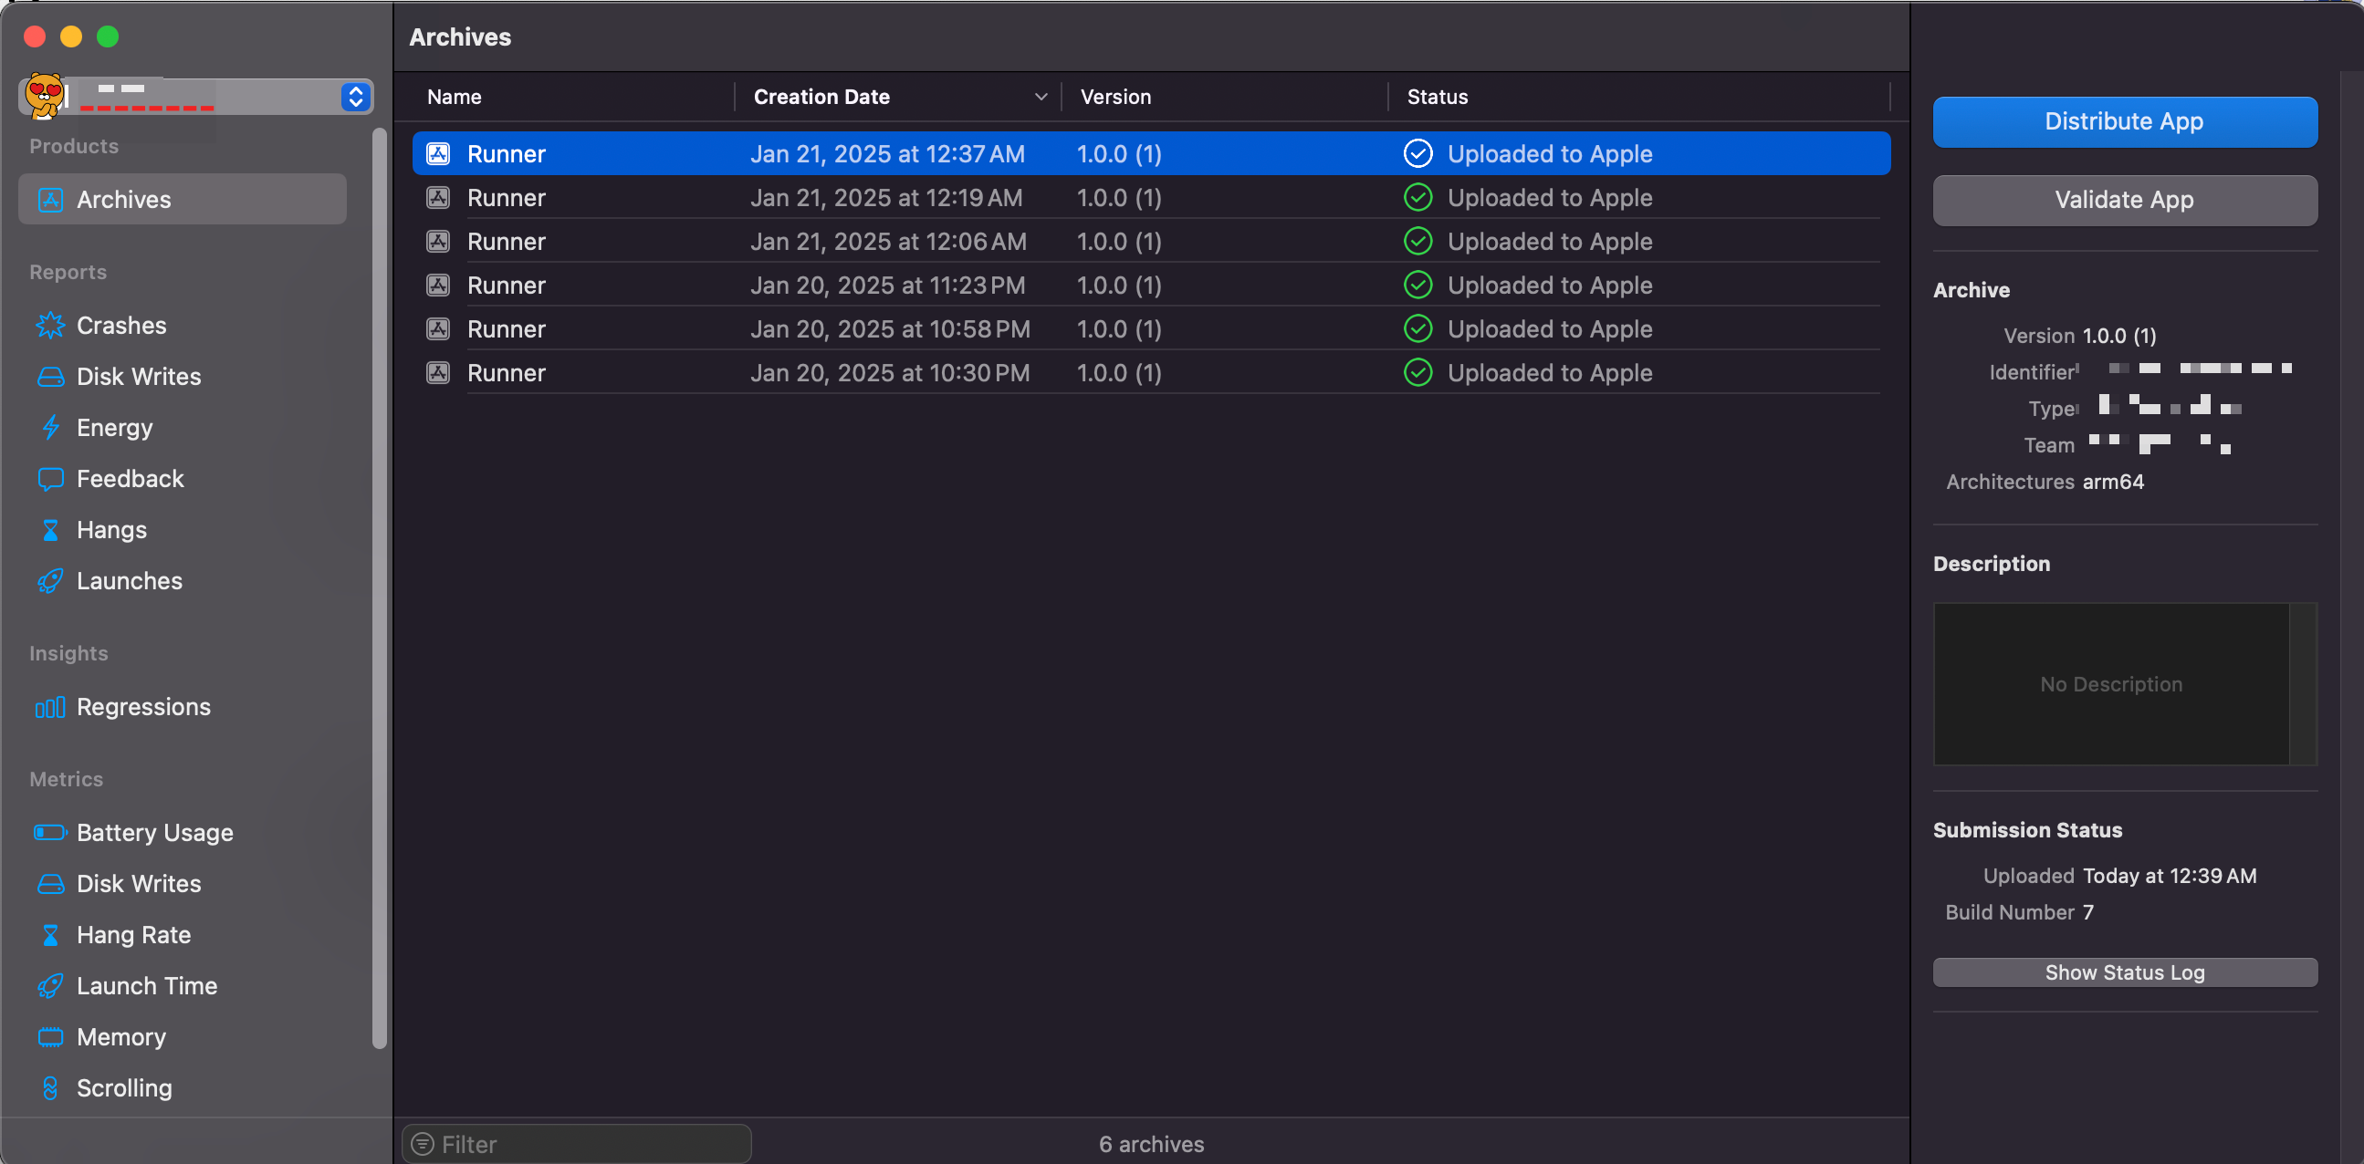Open the product selector popup arrows
Screen dimensions: 2364x1164
356,97
